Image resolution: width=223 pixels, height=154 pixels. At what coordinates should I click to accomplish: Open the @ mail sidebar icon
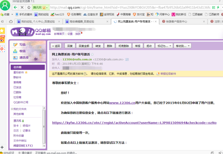(2, 49)
